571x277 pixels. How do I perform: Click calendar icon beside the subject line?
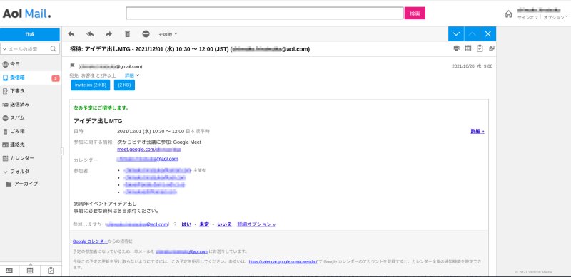click(468, 48)
